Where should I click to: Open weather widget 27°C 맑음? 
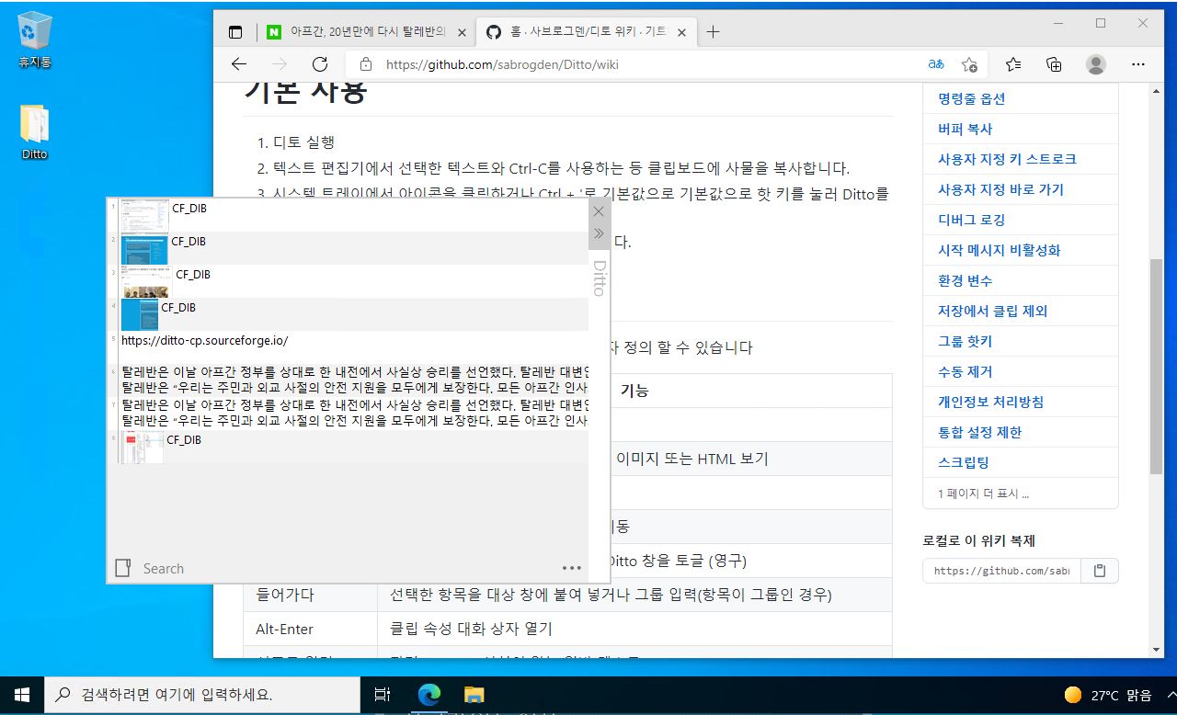click(1108, 694)
